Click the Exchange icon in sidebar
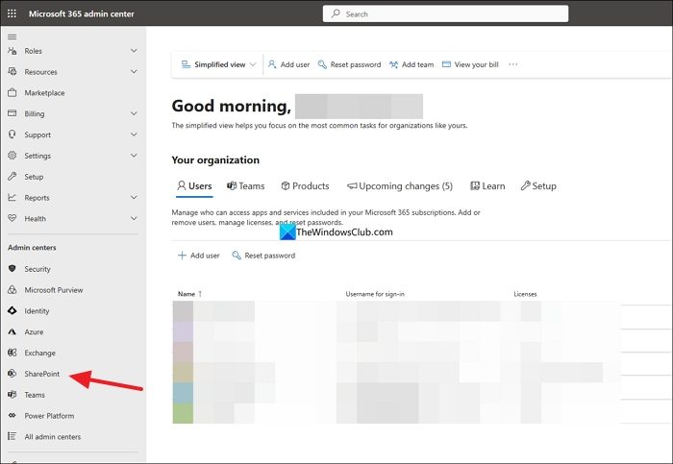Viewport: 673px width, 464px height. pyautogui.click(x=12, y=353)
